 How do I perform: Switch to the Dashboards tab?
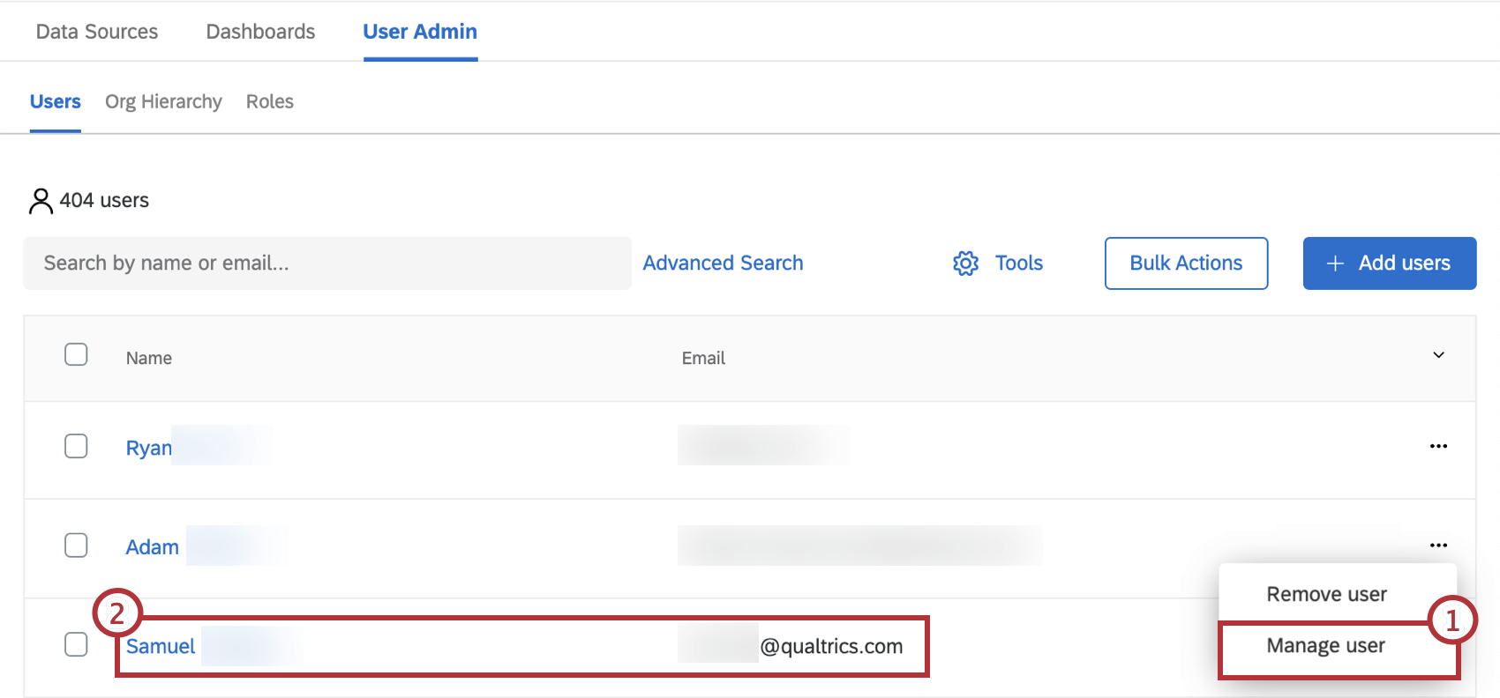[x=260, y=32]
